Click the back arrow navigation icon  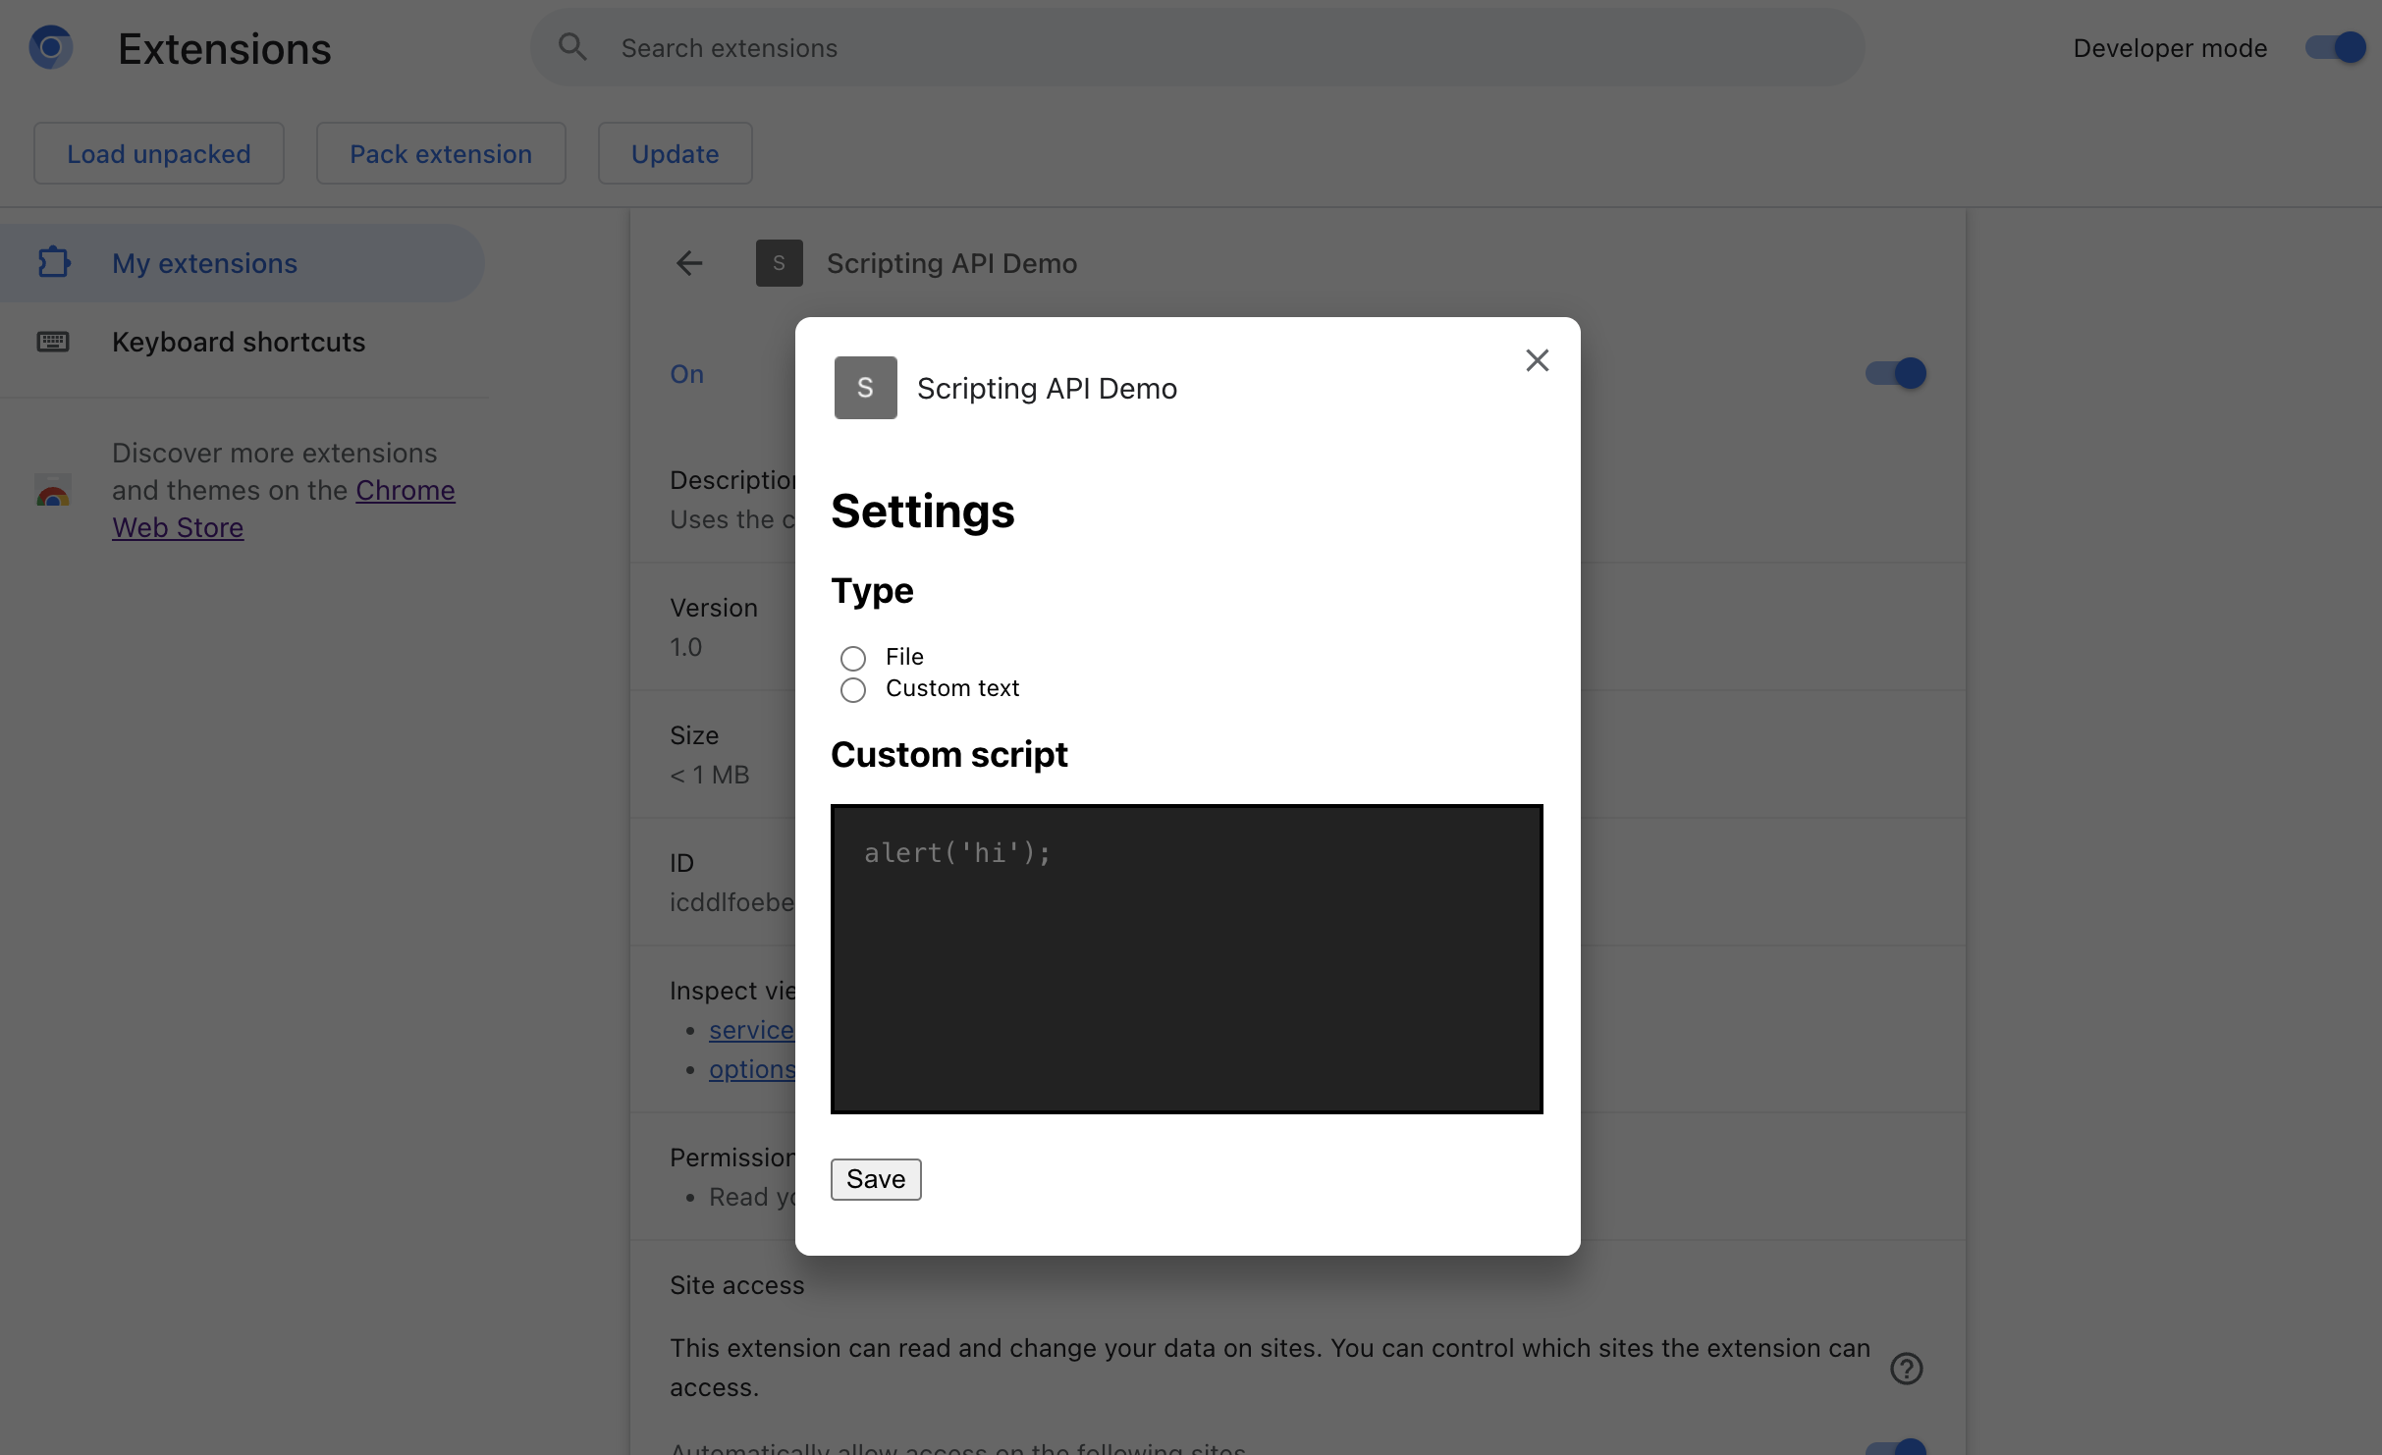(687, 262)
